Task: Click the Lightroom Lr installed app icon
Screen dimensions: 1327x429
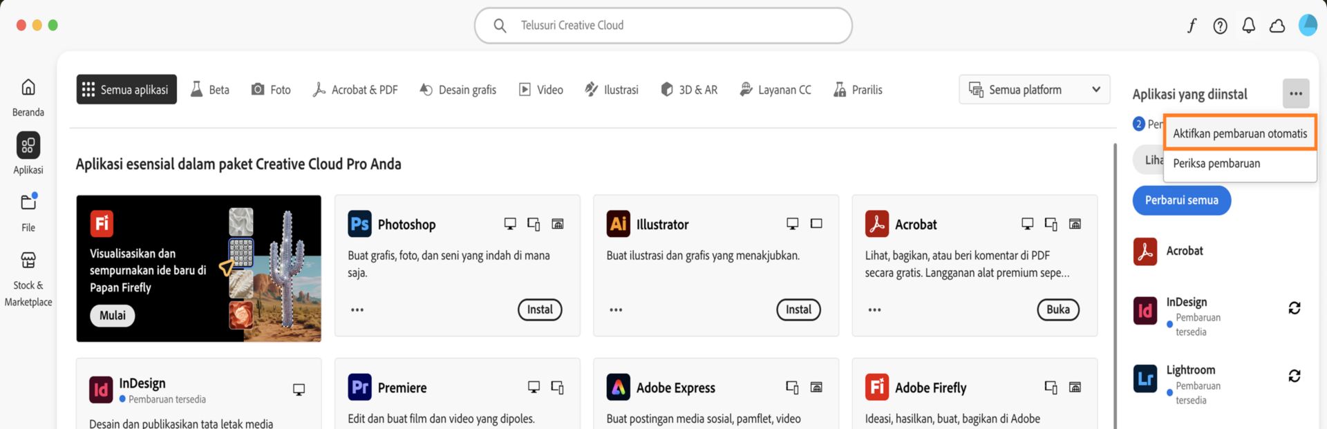Action: 1145,379
